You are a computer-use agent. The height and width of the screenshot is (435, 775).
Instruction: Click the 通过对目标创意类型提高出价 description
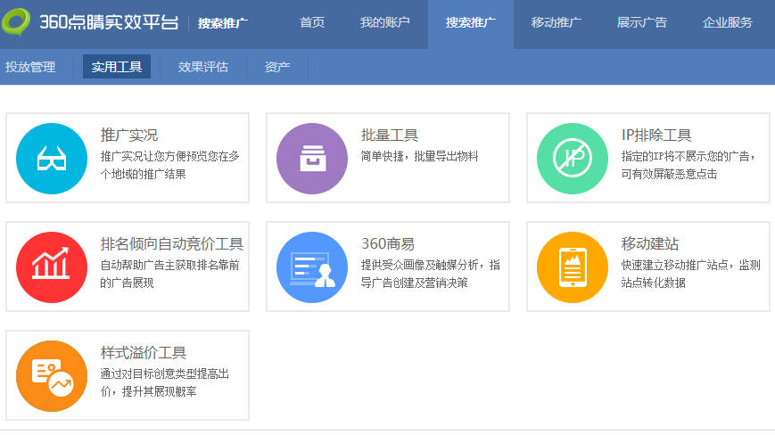pyautogui.click(x=165, y=382)
